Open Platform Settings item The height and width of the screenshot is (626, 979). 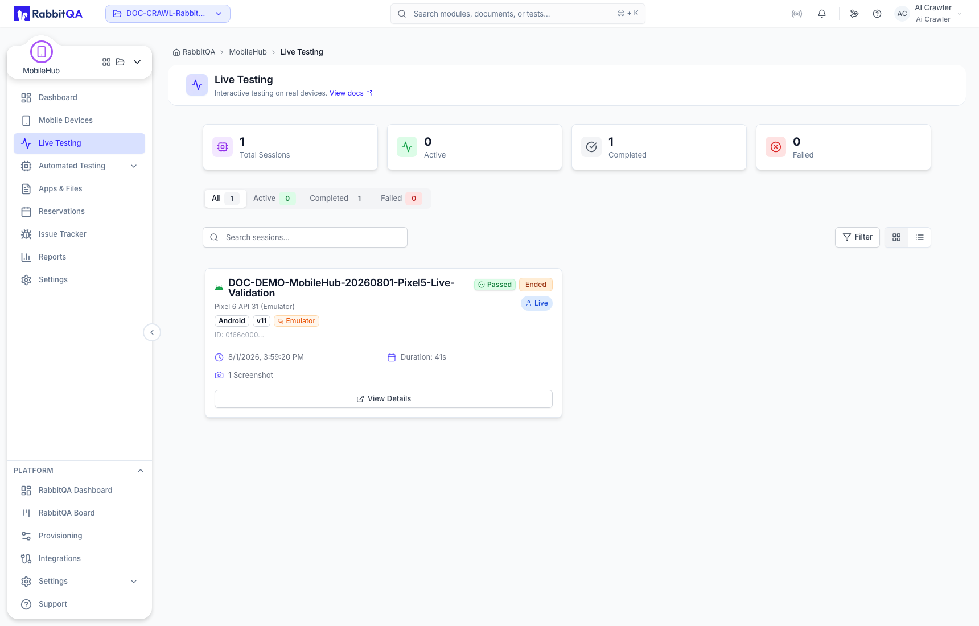[72, 582]
